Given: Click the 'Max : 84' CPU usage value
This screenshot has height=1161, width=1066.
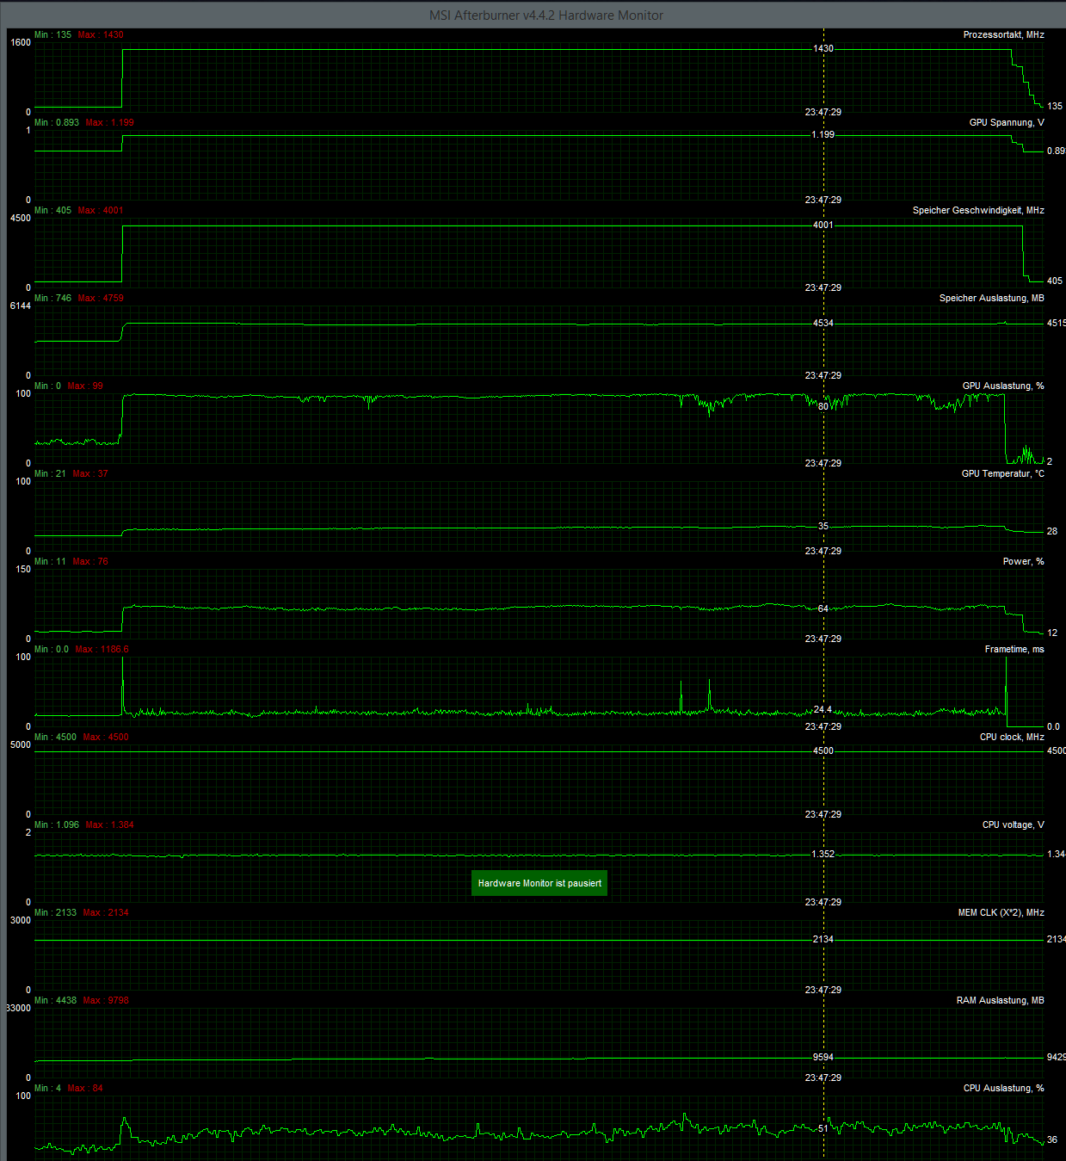Looking at the screenshot, I should click(85, 1089).
